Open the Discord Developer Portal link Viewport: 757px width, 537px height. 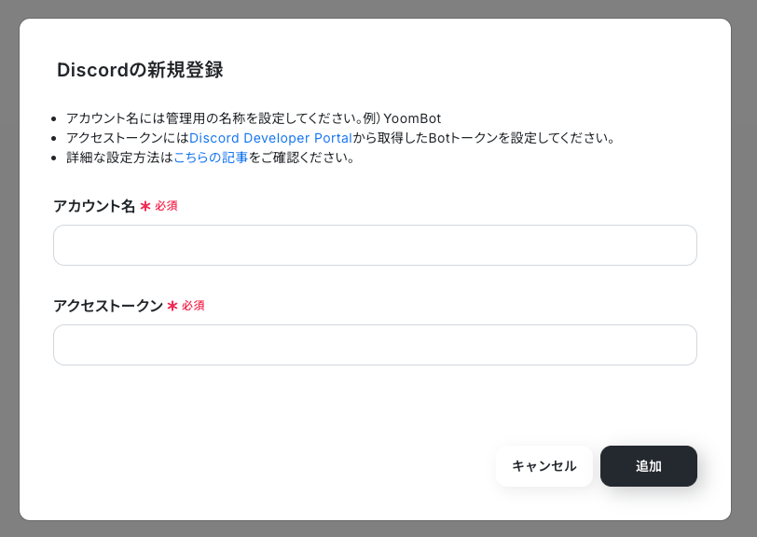click(271, 138)
